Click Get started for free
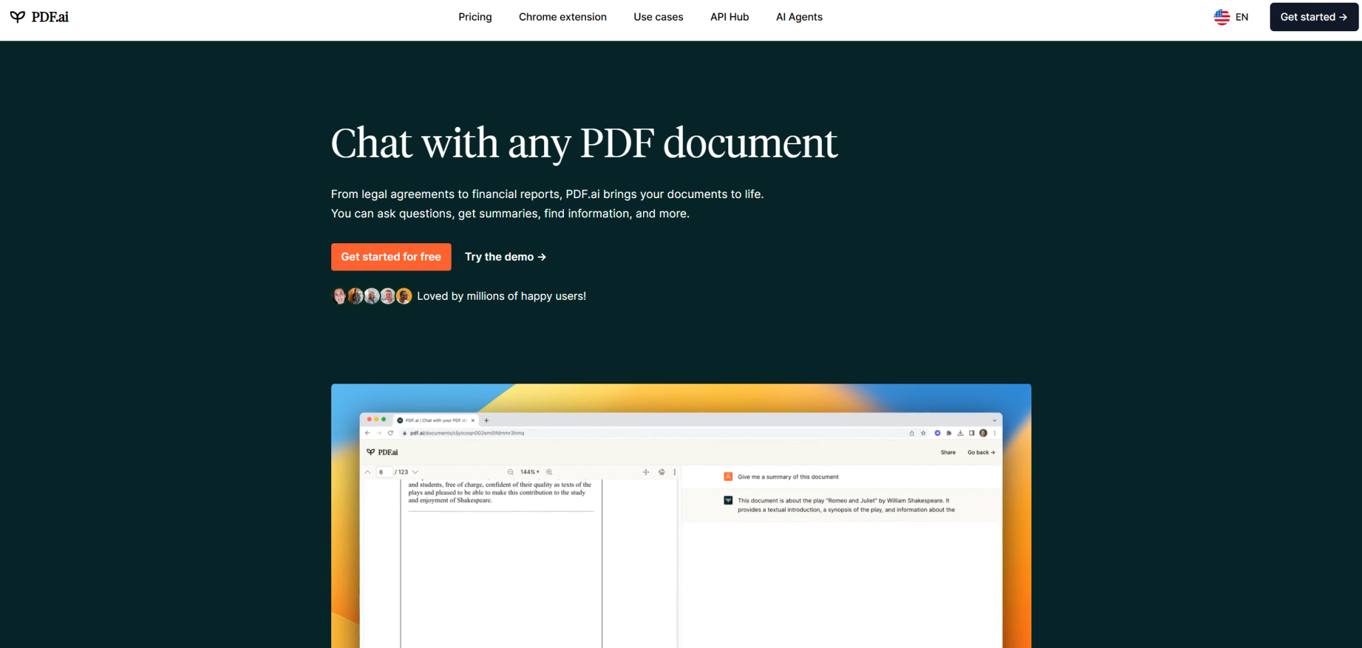The image size is (1362, 648). pyautogui.click(x=391, y=257)
